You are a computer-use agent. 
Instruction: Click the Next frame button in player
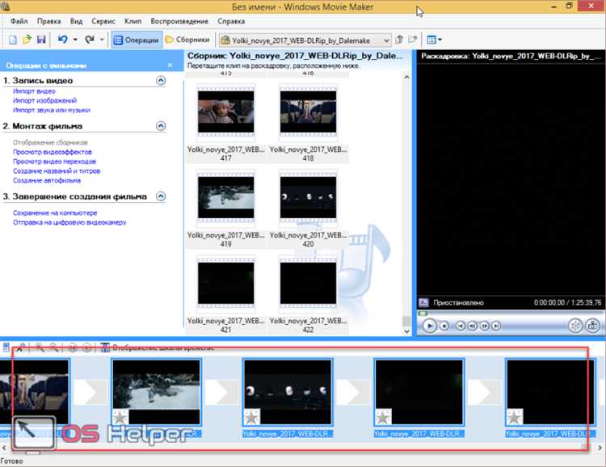pyautogui.click(x=483, y=326)
